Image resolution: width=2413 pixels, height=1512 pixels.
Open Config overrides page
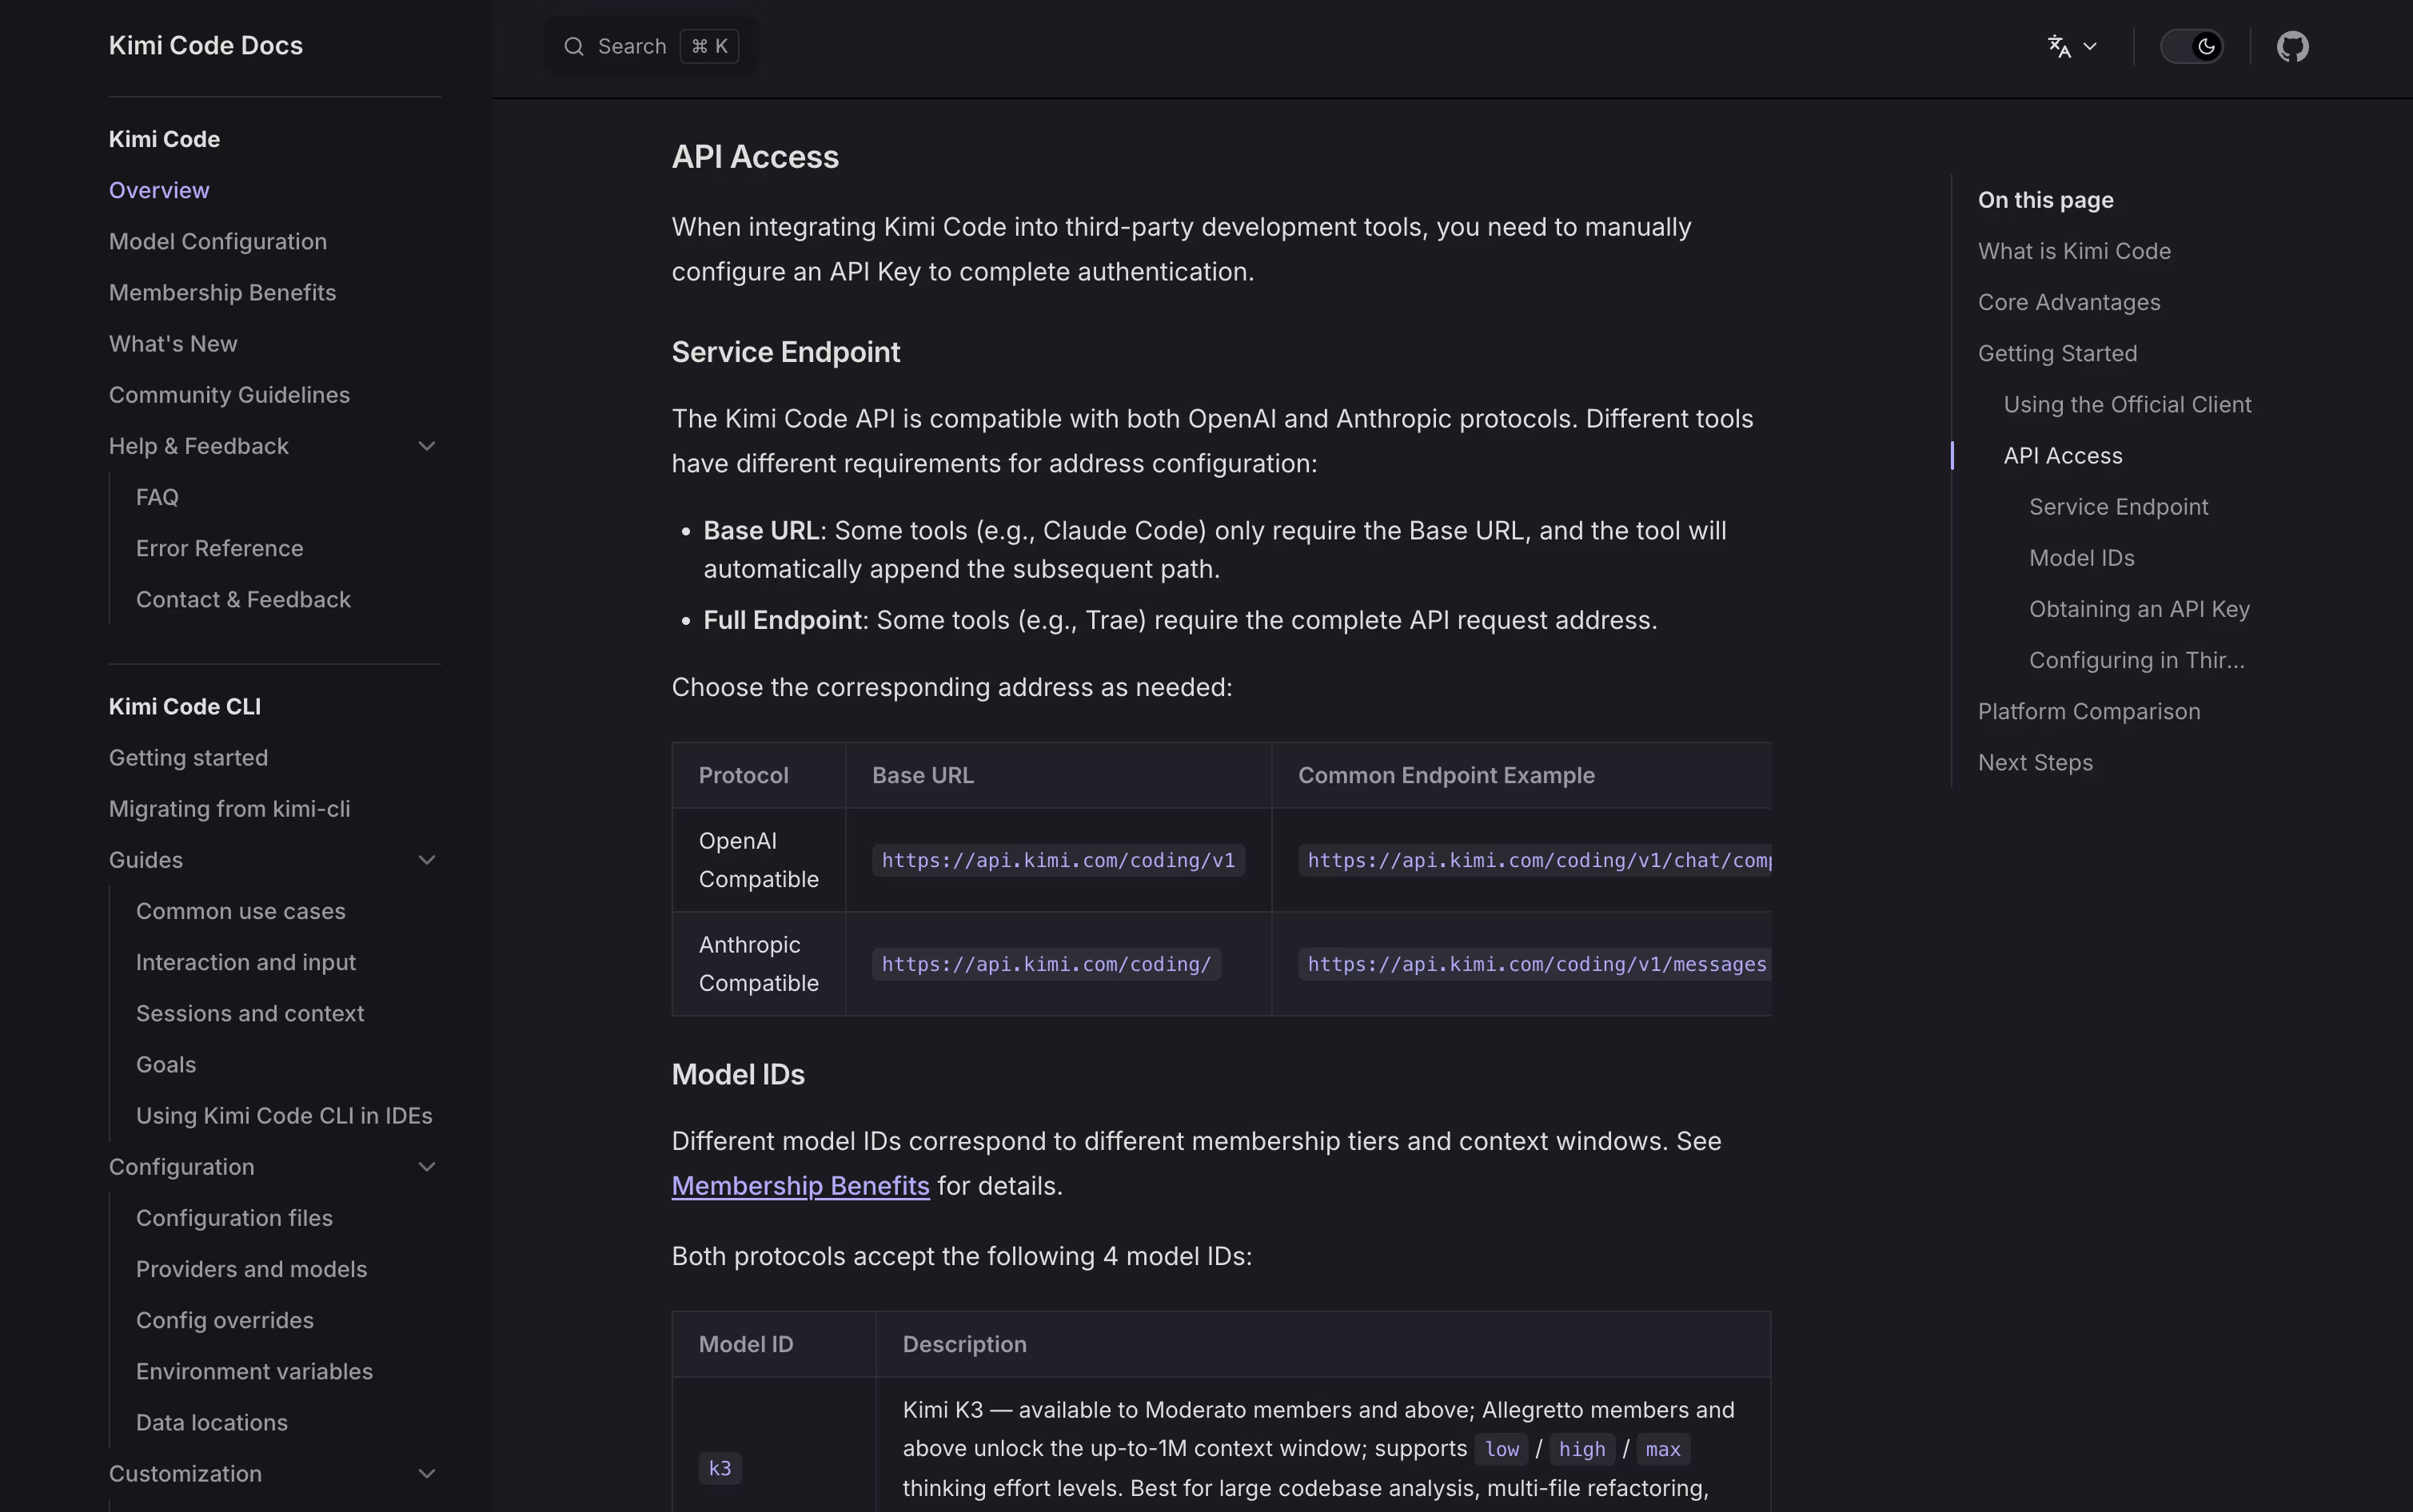[x=224, y=1320]
